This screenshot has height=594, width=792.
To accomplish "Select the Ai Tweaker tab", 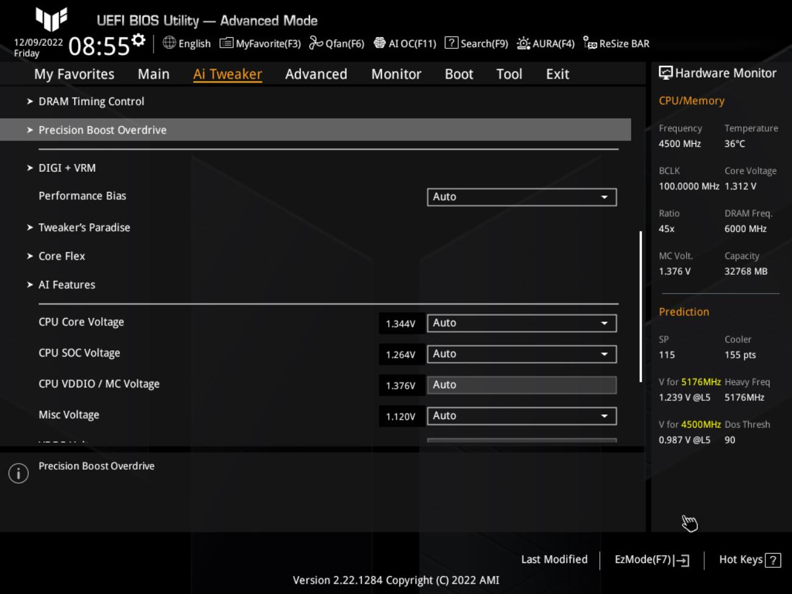I will tap(227, 74).
